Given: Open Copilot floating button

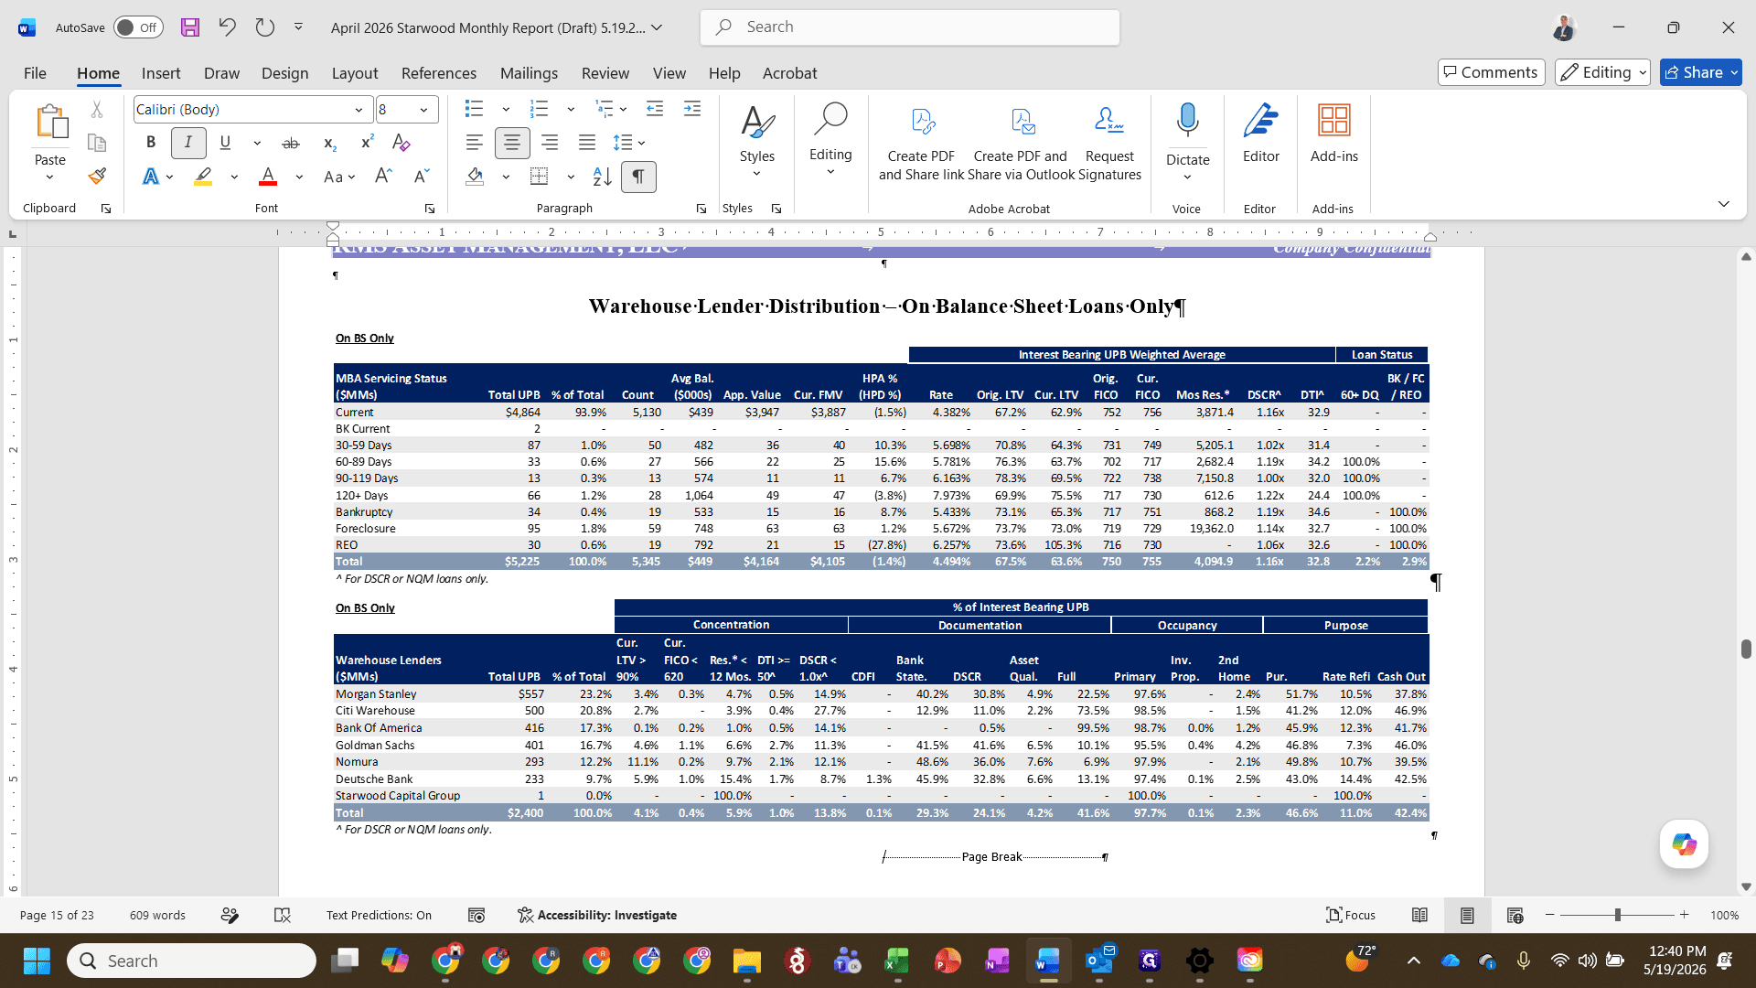Looking at the screenshot, I should pyautogui.click(x=1684, y=844).
